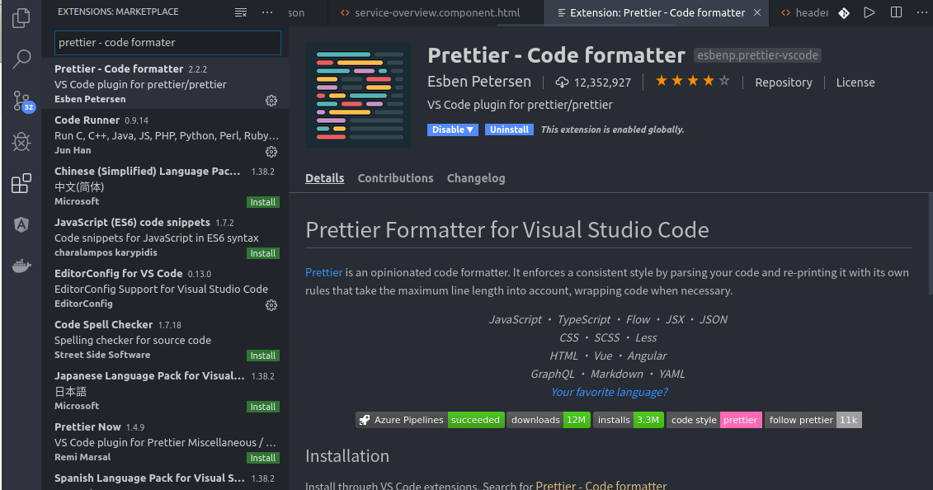The width and height of the screenshot is (933, 490).
Task: Uninstall the Prettier extension
Action: (x=509, y=130)
